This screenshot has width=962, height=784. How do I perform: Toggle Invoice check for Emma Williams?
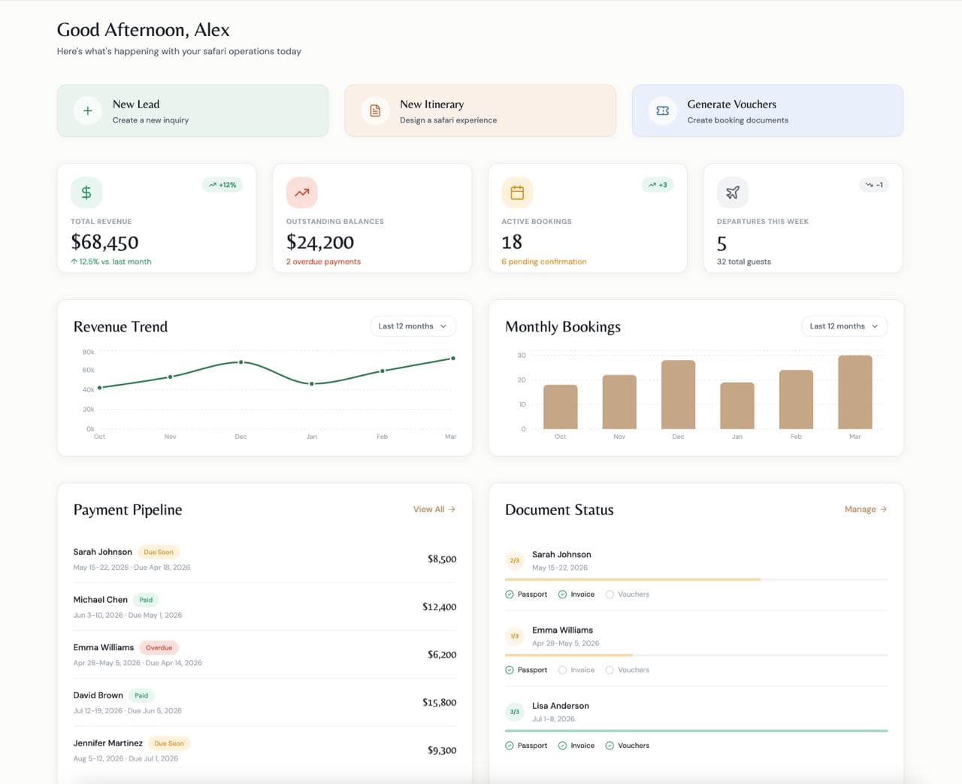click(x=562, y=670)
